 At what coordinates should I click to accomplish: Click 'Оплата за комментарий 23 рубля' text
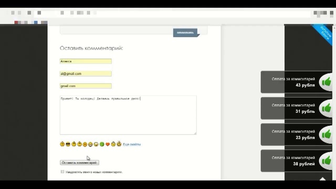[293, 134]
